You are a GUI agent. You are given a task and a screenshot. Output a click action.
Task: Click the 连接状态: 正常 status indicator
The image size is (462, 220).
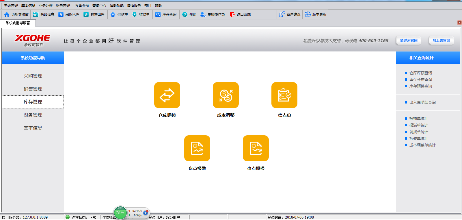point(81,217)
